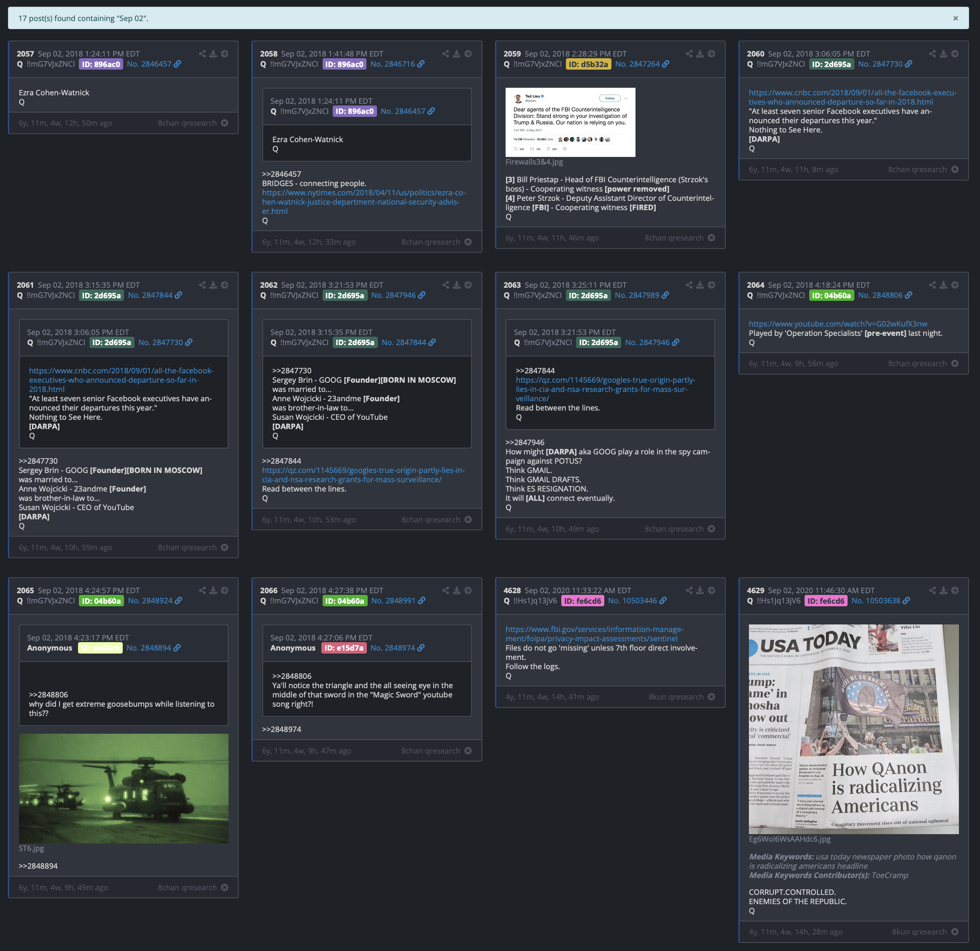Download post 2057 image icon
980x951 pixels.
[213, 54]
